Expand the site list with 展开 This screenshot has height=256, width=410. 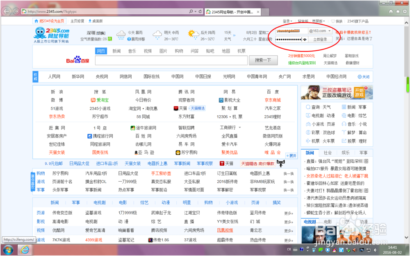(x=291, y=156)
